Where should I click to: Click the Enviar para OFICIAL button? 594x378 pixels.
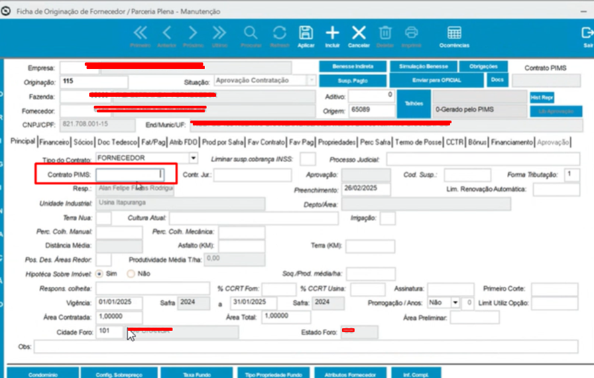[436, 80]
